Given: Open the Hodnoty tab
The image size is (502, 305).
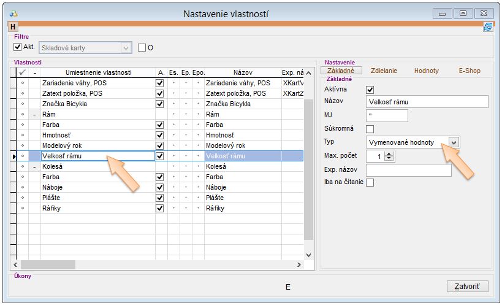Looking at the screenshot, I should 426,71.
